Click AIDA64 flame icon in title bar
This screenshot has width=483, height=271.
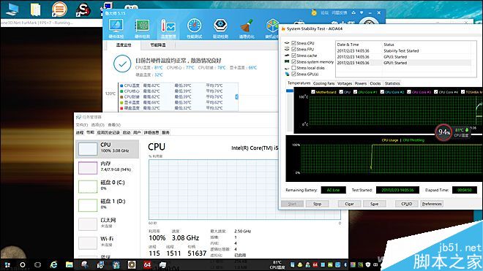pyautogui.click(x=283, y=28)
